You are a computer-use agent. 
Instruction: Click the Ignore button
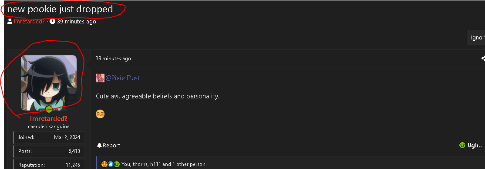(x=476, y=38)
